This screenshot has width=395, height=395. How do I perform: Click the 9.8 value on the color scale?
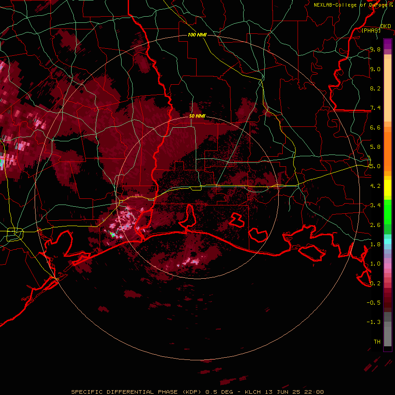(375, 49)
